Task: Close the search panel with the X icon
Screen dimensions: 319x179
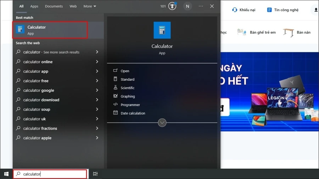Action: 212,6
